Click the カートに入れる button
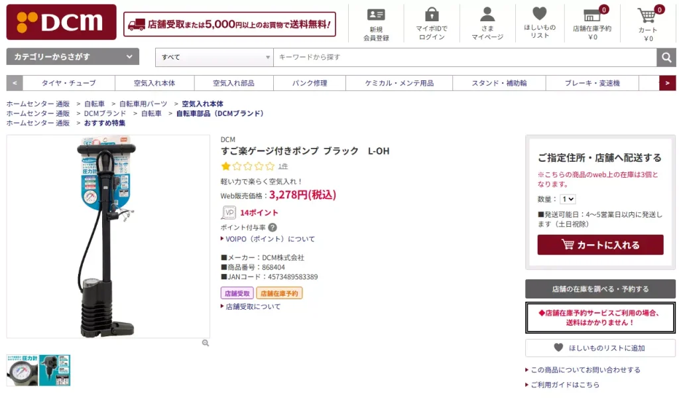This screenshot has height=398, width=679. click(x=599, y=245)
